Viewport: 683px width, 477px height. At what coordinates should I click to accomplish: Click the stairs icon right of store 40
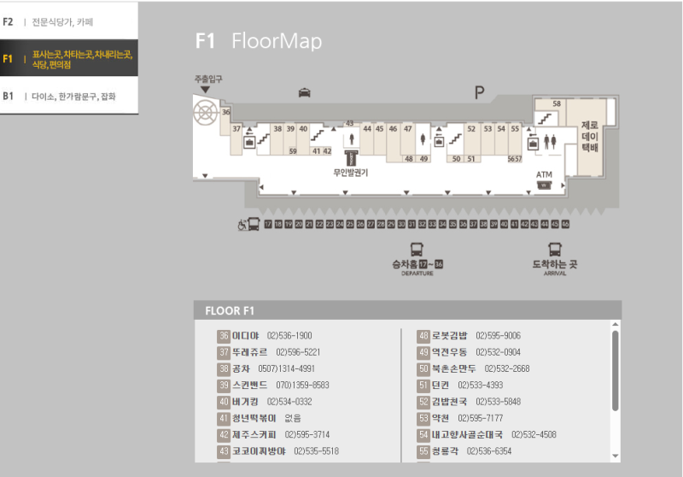pyautogui.click(x=317, y=136)
